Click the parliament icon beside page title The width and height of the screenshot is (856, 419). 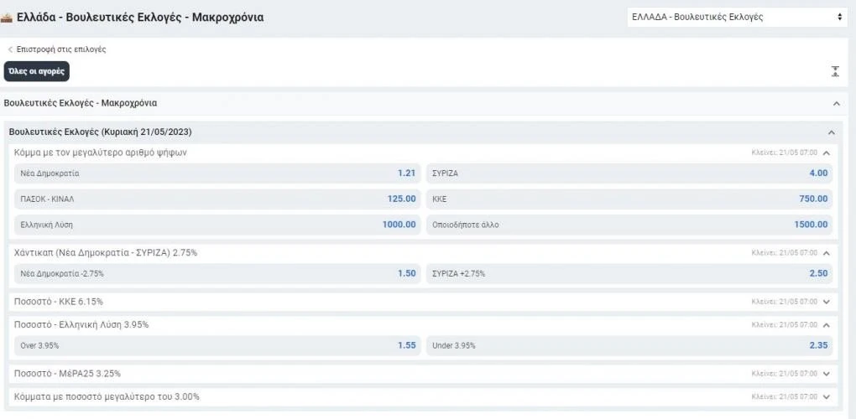(x=8, y=17)
